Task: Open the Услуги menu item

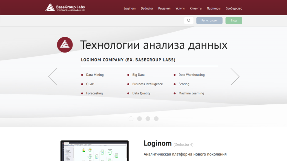Action: coord(180,8)
